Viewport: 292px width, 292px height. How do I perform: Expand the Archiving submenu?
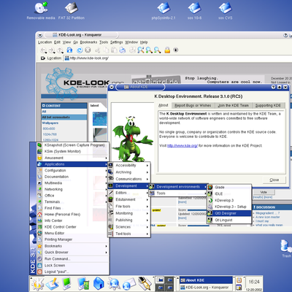click(129, 172)
